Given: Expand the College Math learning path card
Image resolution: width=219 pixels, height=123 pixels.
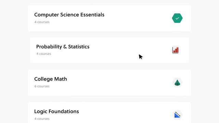Looking at the screenshot, I should 109,83.
